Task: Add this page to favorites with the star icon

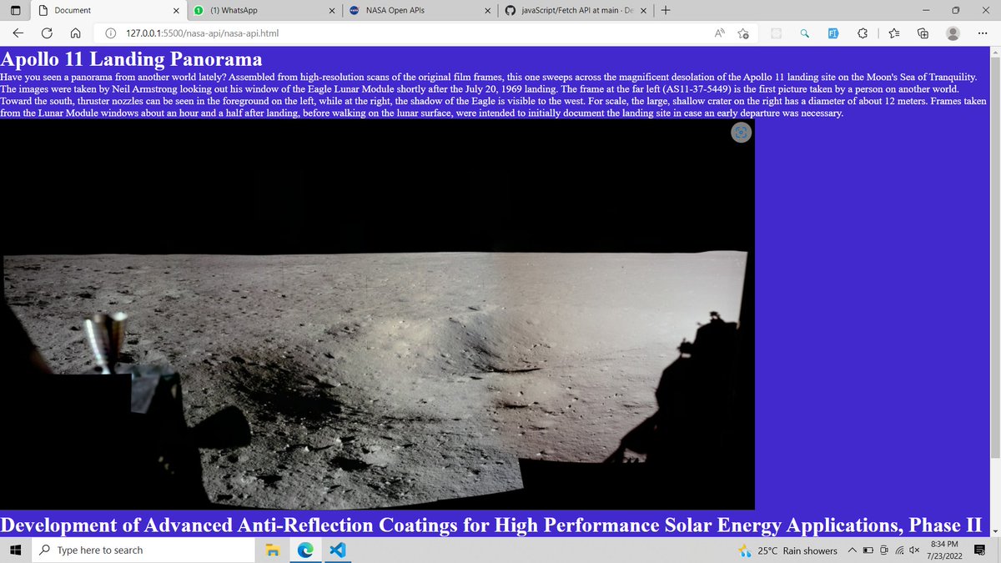Action: 743,33
